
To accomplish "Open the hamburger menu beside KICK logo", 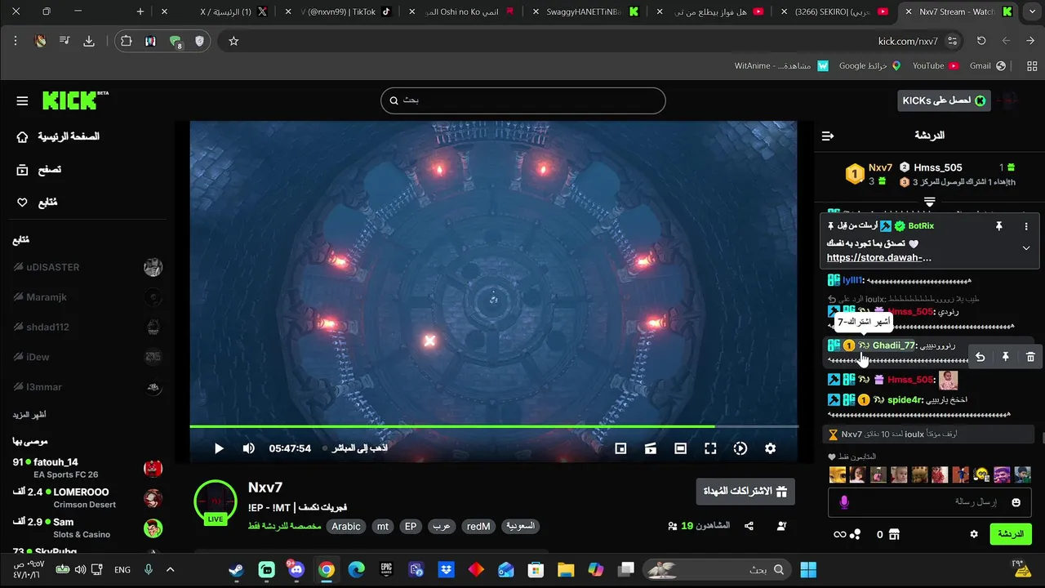I will click(x=22, y=100).
